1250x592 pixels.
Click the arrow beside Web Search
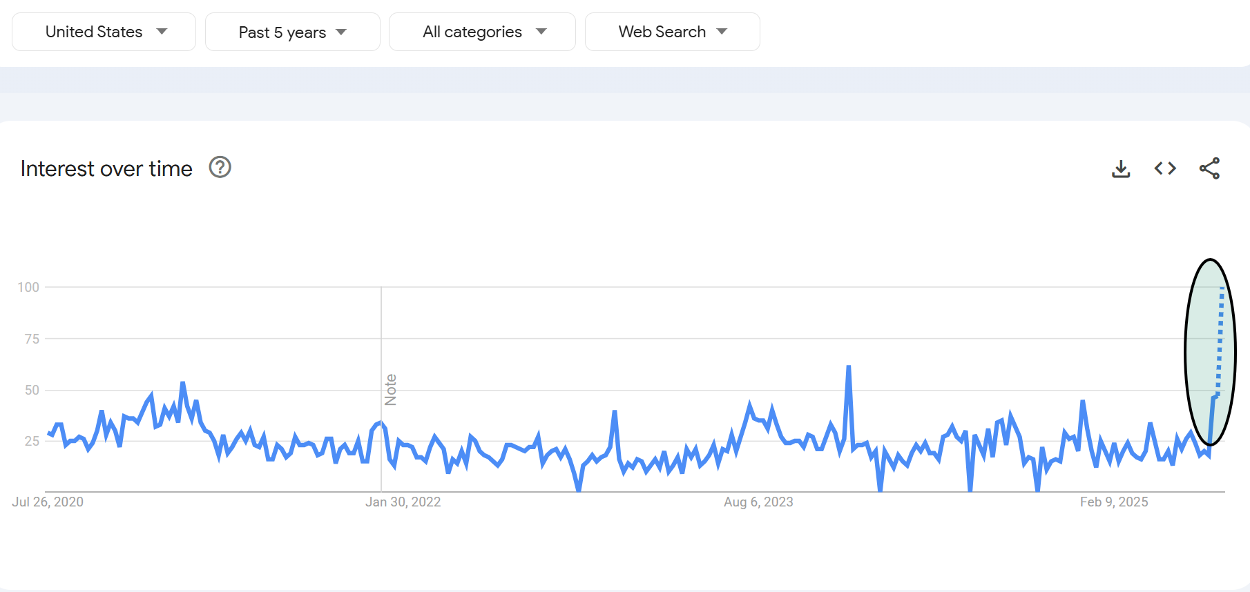[722, 32]
